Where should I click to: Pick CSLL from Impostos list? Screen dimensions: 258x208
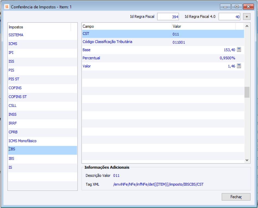click(x=42, y=106)
